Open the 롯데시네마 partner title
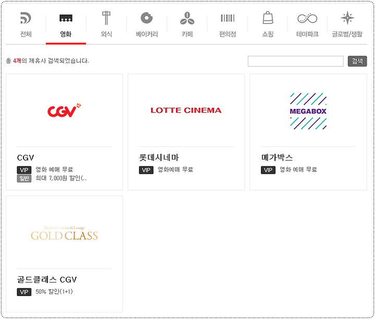The width and height of the screenshot is (375, 319). tap(159, 157)
